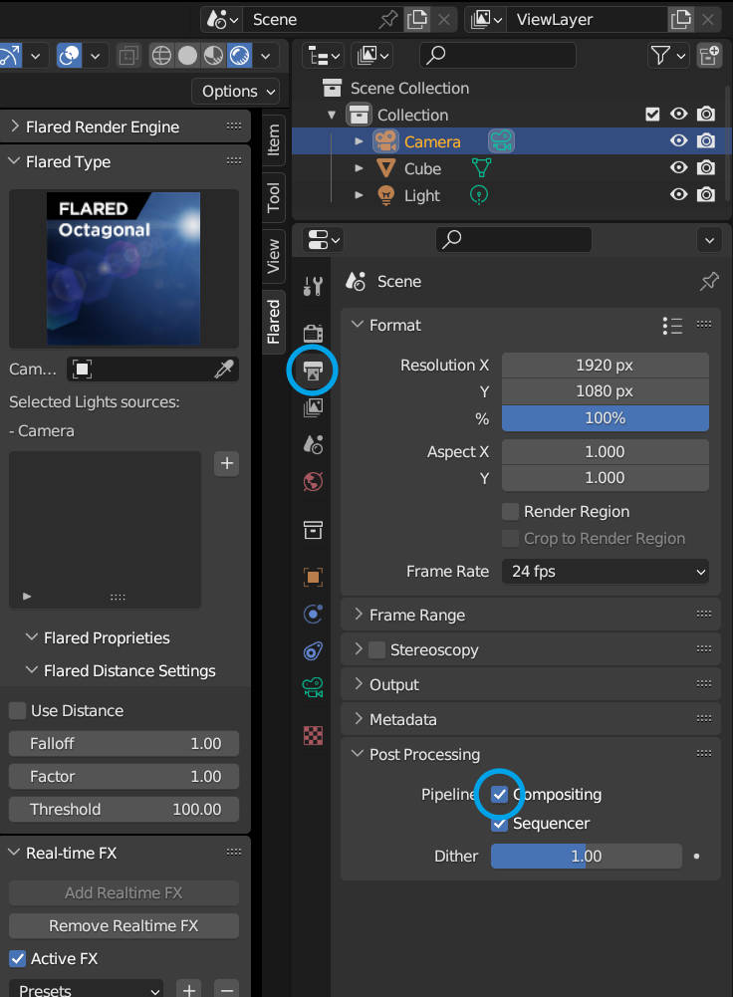Click the Resolution X field
The width and height of the screenshot is (733, 997).
tap(606, 365)
